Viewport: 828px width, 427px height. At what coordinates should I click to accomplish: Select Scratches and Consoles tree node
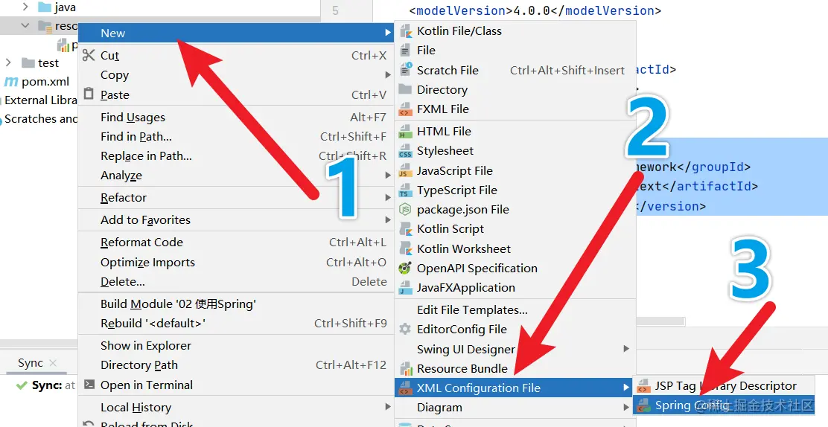(40, 119)
